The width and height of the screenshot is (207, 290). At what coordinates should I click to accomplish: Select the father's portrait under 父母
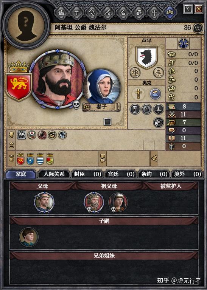coord(44,202)
